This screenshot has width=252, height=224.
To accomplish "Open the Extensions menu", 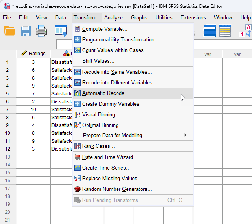I will pos(193,17).
